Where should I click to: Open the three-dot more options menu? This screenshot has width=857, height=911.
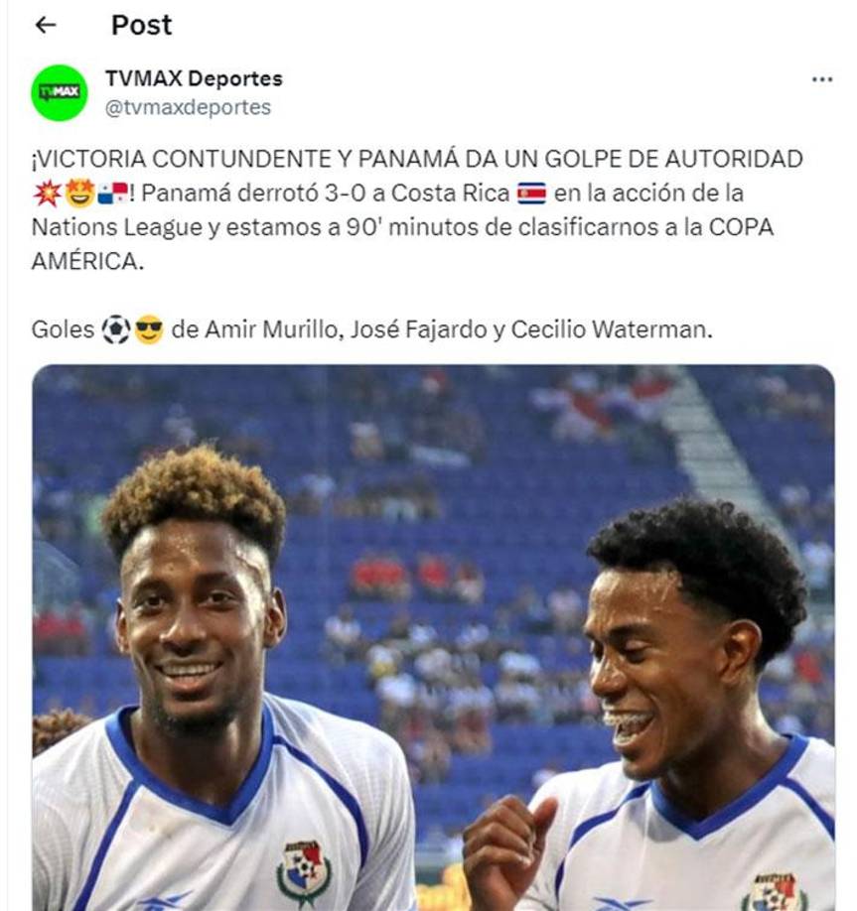tap(821, 79)
